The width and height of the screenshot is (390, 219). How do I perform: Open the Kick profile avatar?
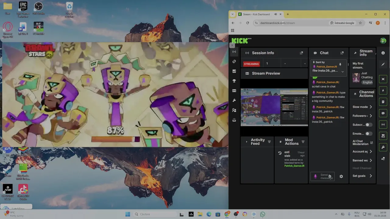point(383,41)
